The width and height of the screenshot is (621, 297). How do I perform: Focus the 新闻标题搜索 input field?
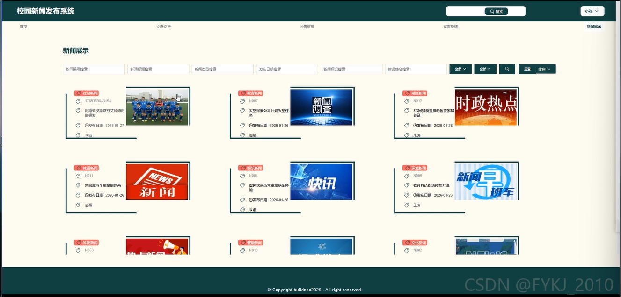click(158, 69)
